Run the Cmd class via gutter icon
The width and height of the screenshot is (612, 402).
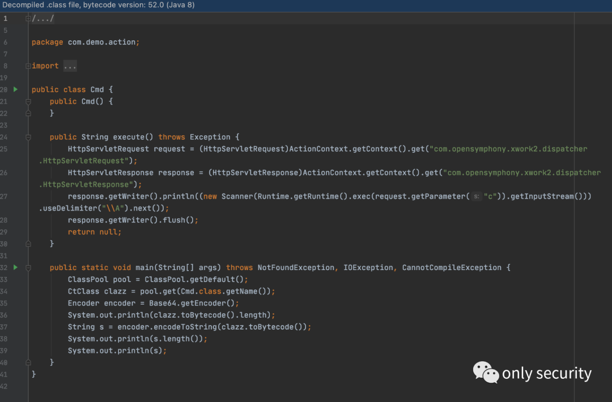(x=16, y=89)
